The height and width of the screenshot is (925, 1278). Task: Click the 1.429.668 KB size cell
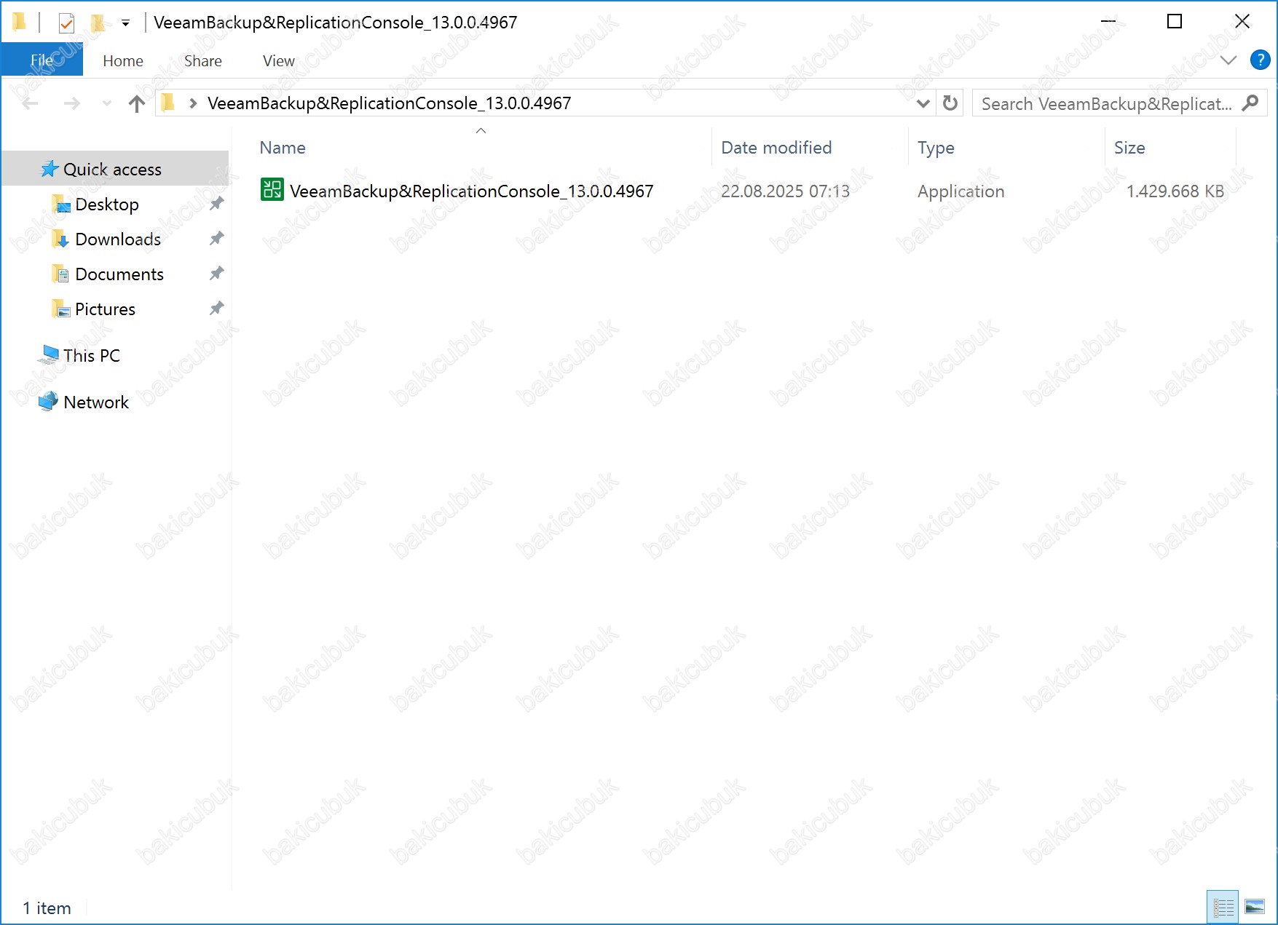click(1175, 191)
